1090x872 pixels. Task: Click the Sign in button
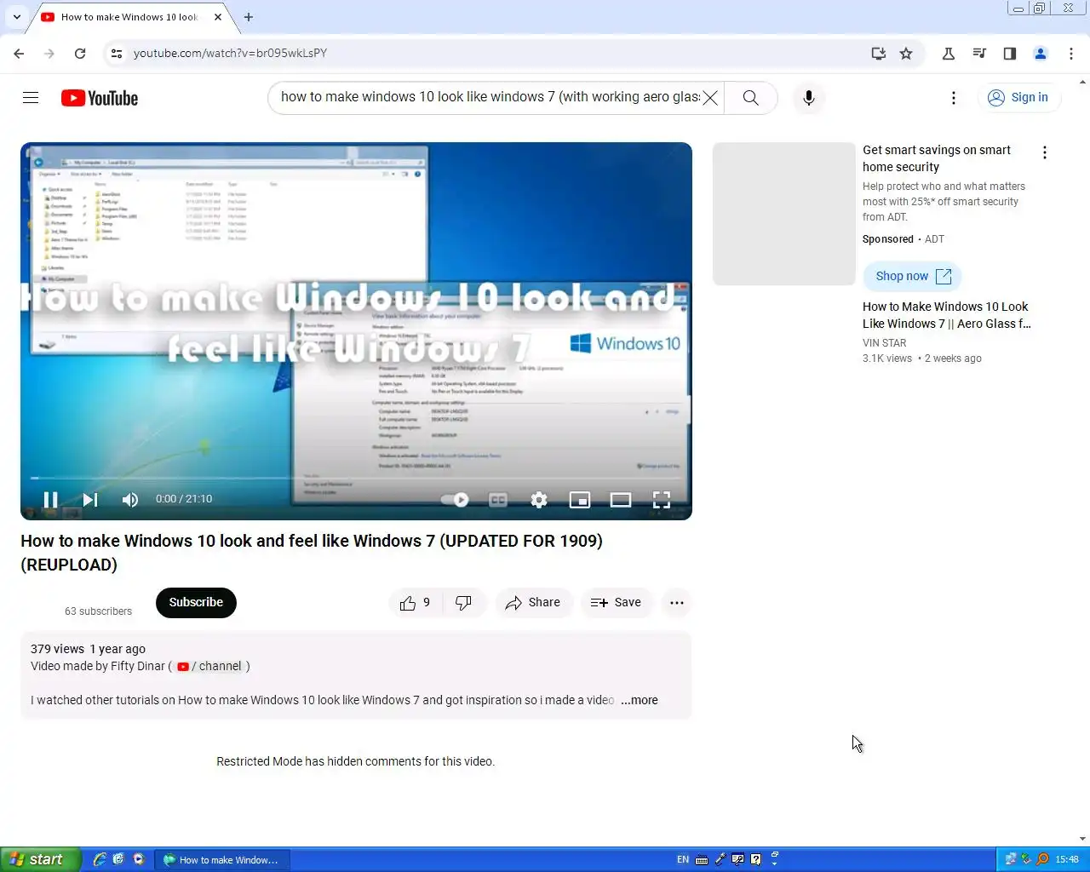[x=1018, y=98]
